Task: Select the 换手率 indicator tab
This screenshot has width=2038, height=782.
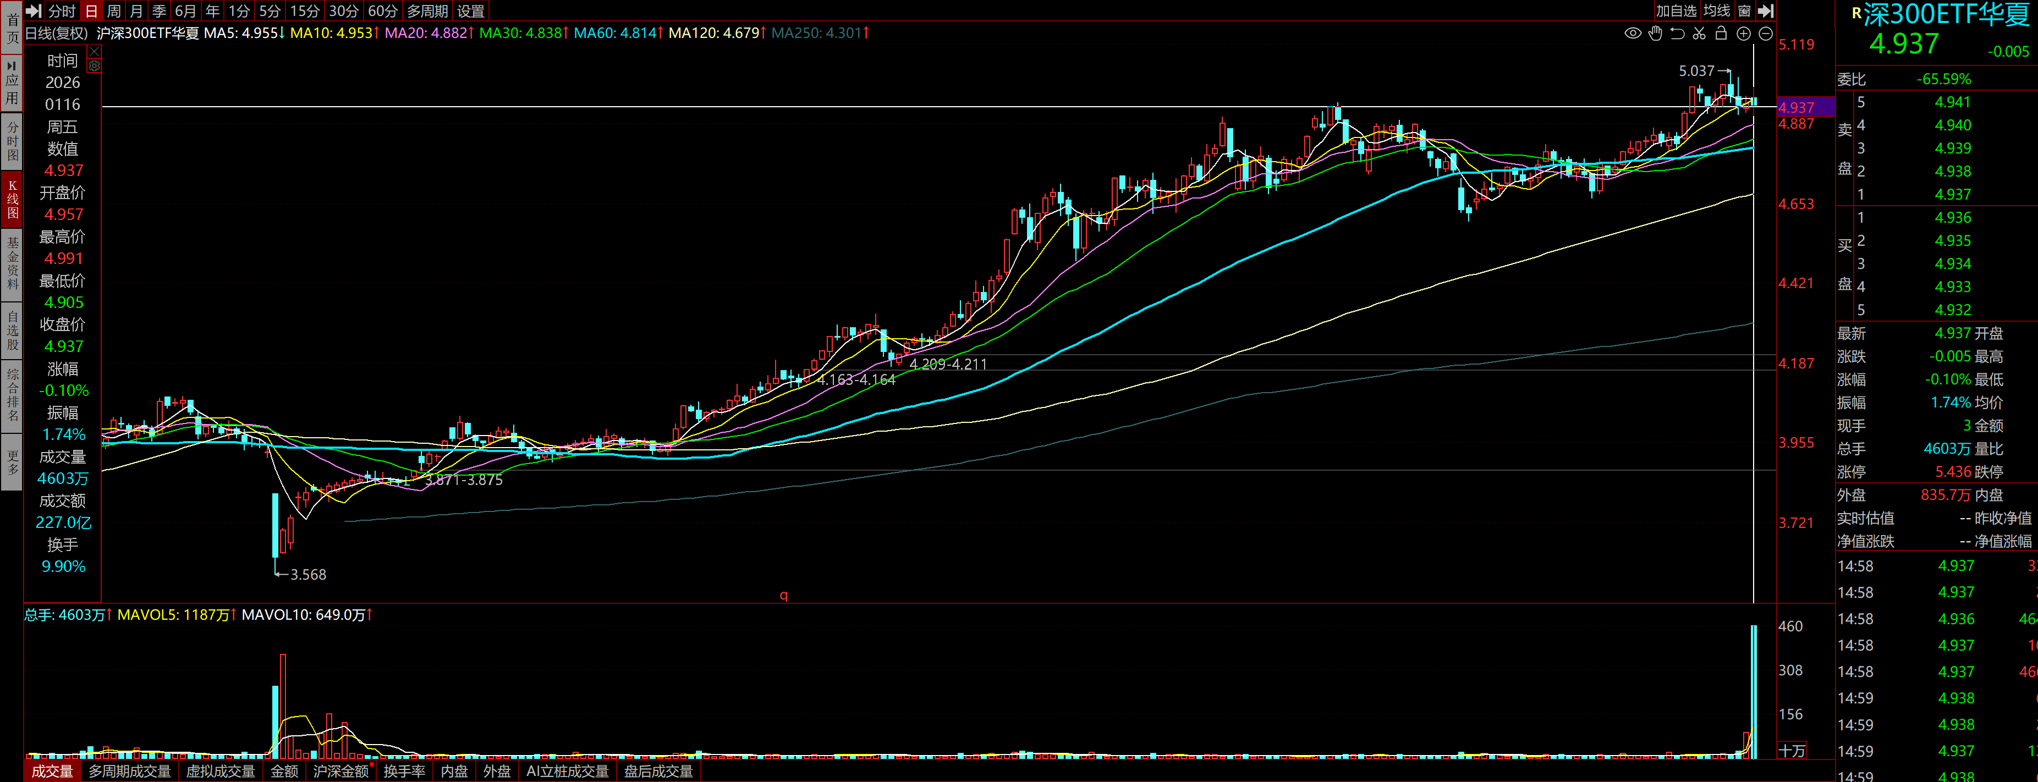Action: pos(404,771)
